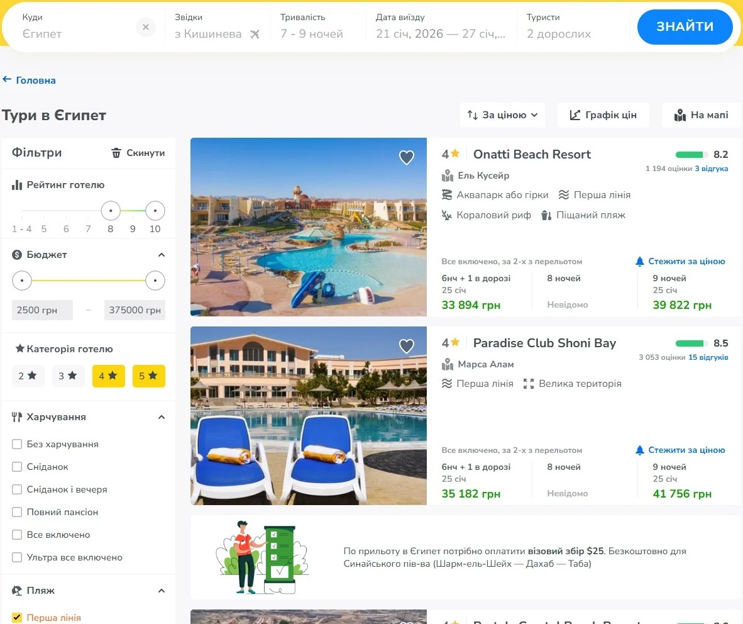Click the price chart icon Графік цін
The height and width of the screenshot is (624, 743).
pos(575,115)
